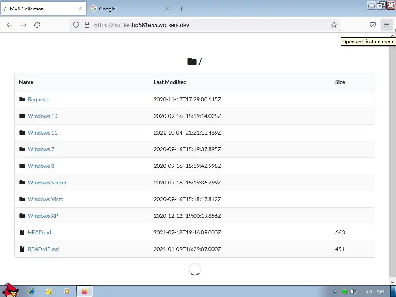Select the date 2020-11-17T17:29:00.145Z
Image resolution: width=396 pixels, height=297 pixels.
click(188, 99)
